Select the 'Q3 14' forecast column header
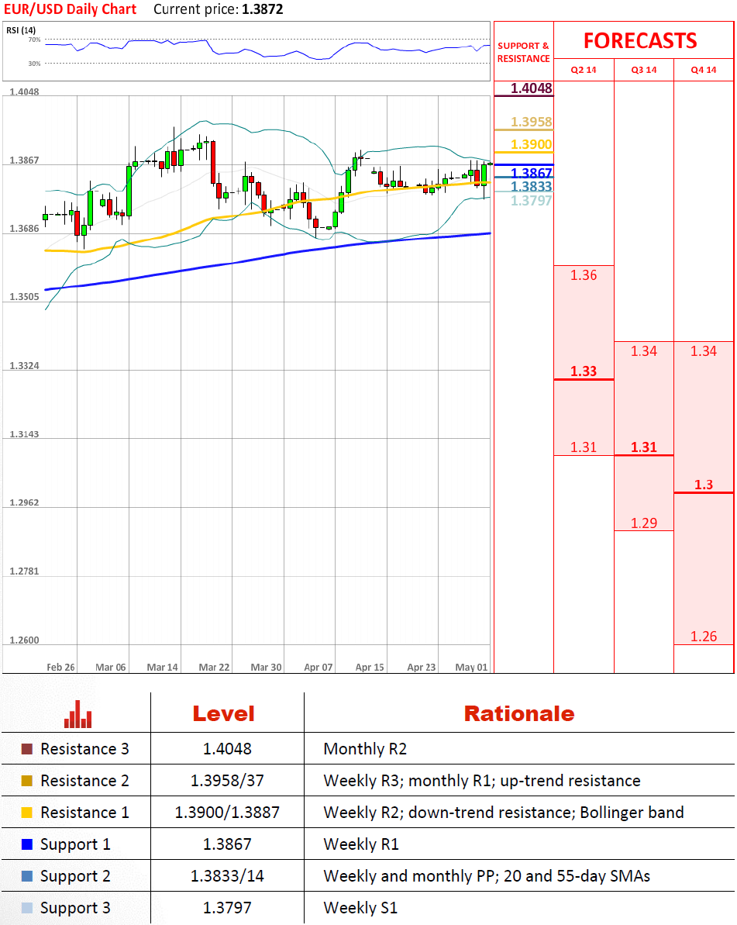Viewport: 737px width, 925px height. (x=644, y=70)
